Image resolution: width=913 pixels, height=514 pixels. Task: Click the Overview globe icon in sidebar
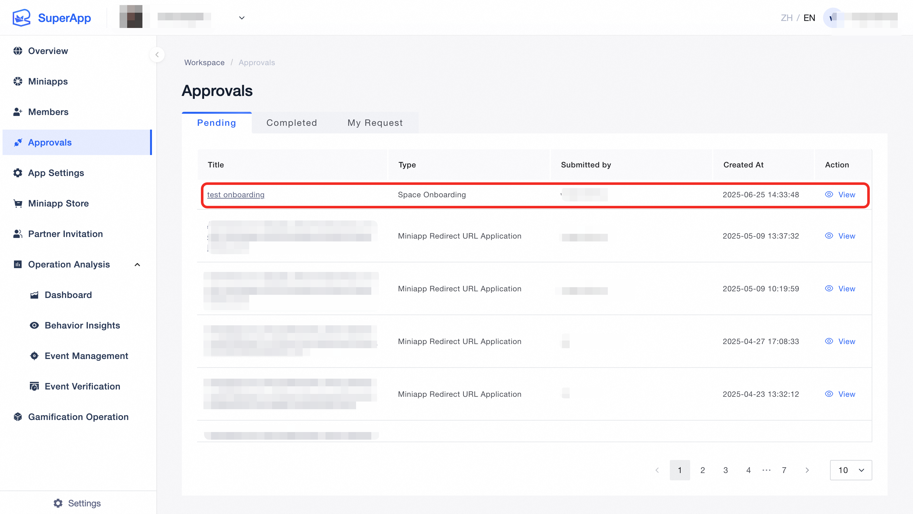click(x=18, y=51)
